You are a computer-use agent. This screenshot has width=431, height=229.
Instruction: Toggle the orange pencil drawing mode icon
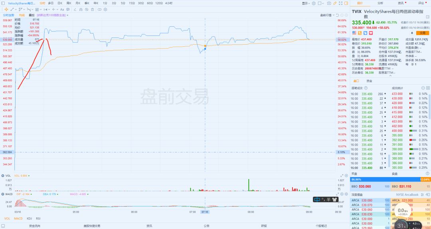tap(335, 3)
